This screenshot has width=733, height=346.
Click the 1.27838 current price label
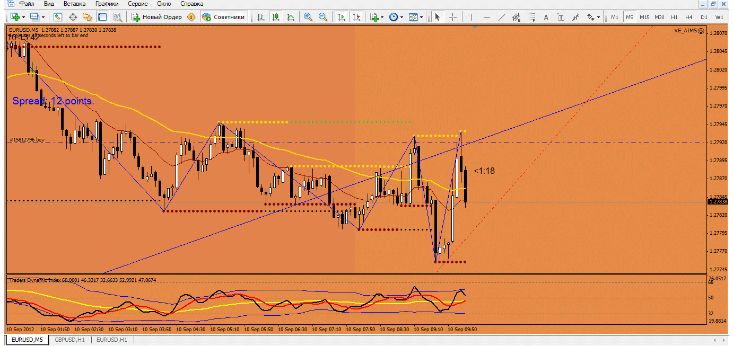tap(717, 202)
